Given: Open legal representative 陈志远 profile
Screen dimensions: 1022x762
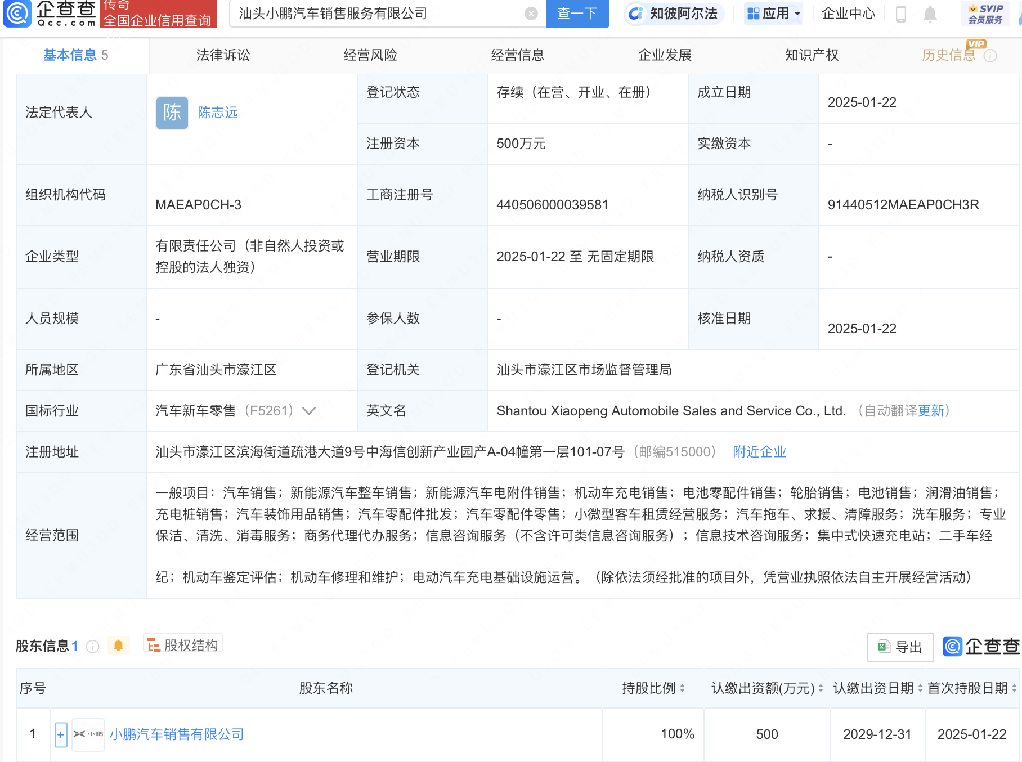Looking at the screenshot, I should pyautogui.click(x=218, y=113).
